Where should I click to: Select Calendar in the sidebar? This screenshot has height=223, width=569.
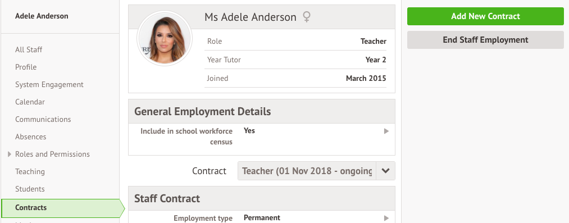click(30, 102)
